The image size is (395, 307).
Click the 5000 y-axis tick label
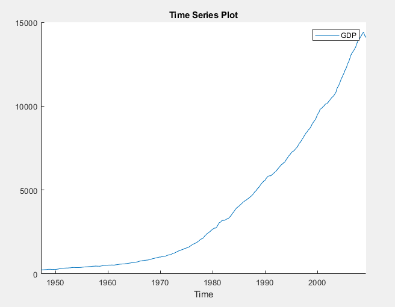[x=29, y=190]
